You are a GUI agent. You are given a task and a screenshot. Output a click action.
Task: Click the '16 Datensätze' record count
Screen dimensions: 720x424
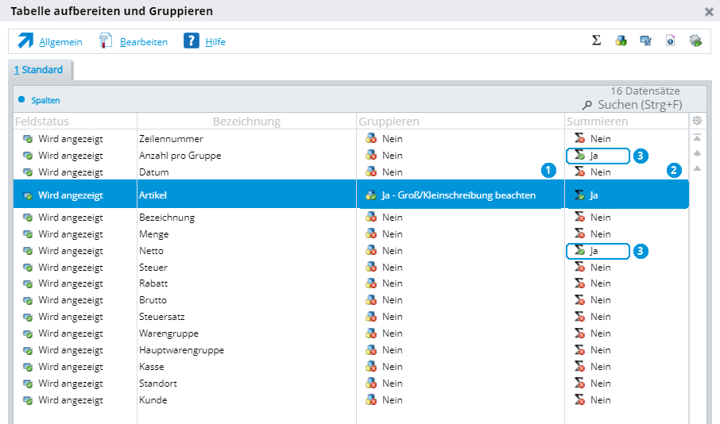[x=645, y=91]
